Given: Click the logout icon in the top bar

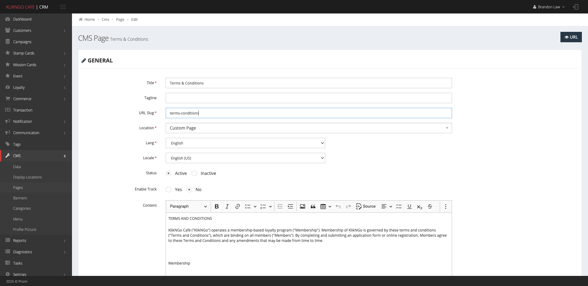Looking at the screenshot, I should click(576, 7).
